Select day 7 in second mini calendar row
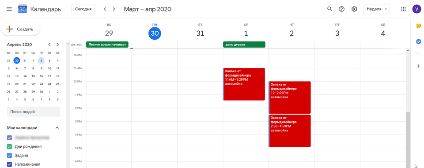The image size is (424, 168). 25,68
